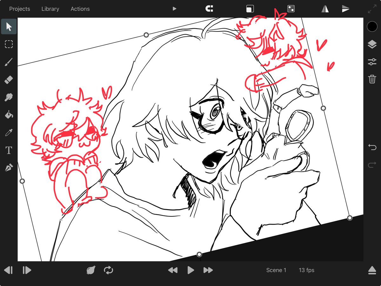Open the Layers panel

click(372, 44)
